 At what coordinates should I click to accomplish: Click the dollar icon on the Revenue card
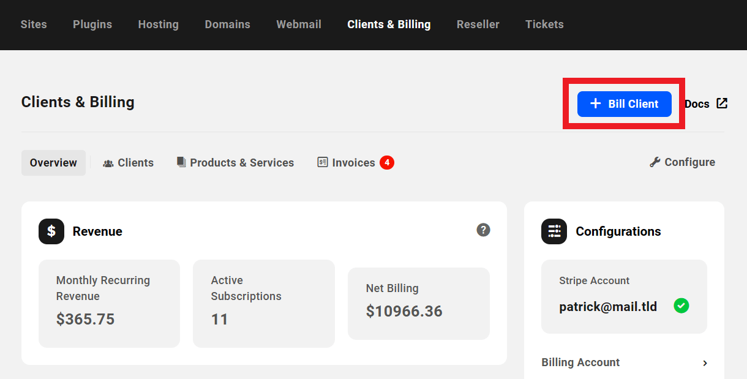(51, 231)
